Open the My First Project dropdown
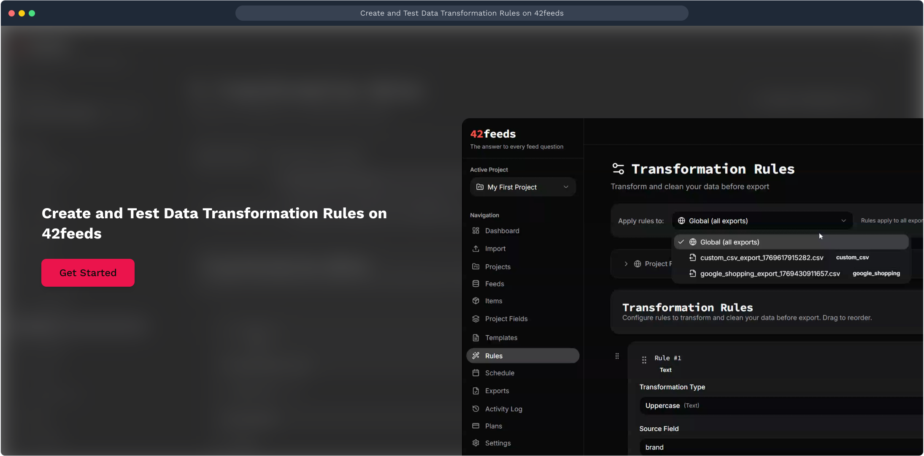 tap(522, 187)
